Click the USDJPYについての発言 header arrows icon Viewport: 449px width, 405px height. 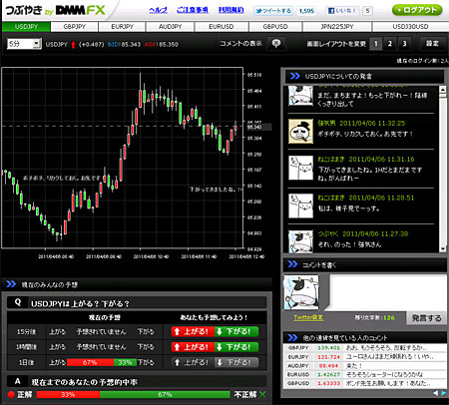[294, 76]
